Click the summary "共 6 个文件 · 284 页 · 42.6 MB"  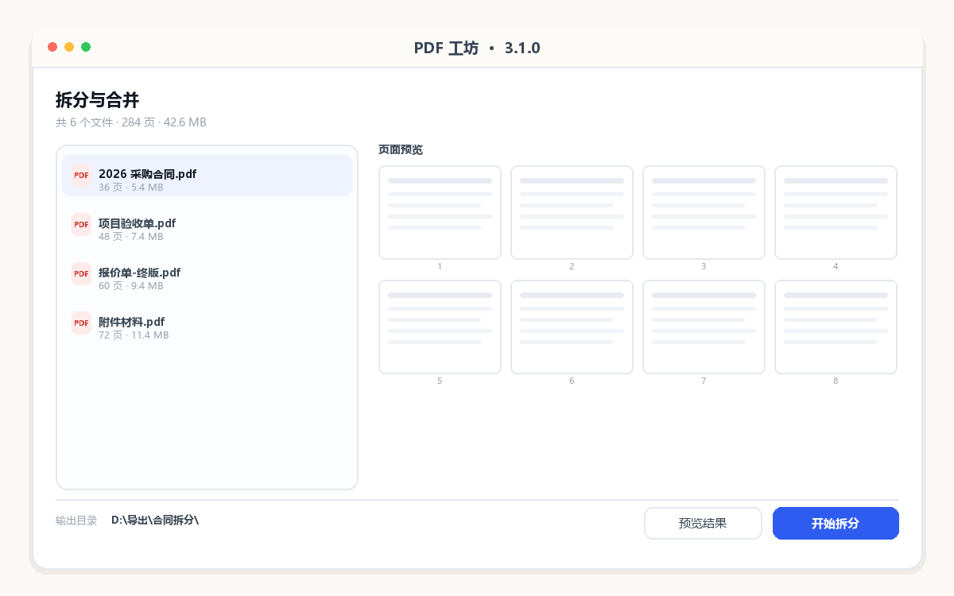pyautogui.click(x=131, y=122)
